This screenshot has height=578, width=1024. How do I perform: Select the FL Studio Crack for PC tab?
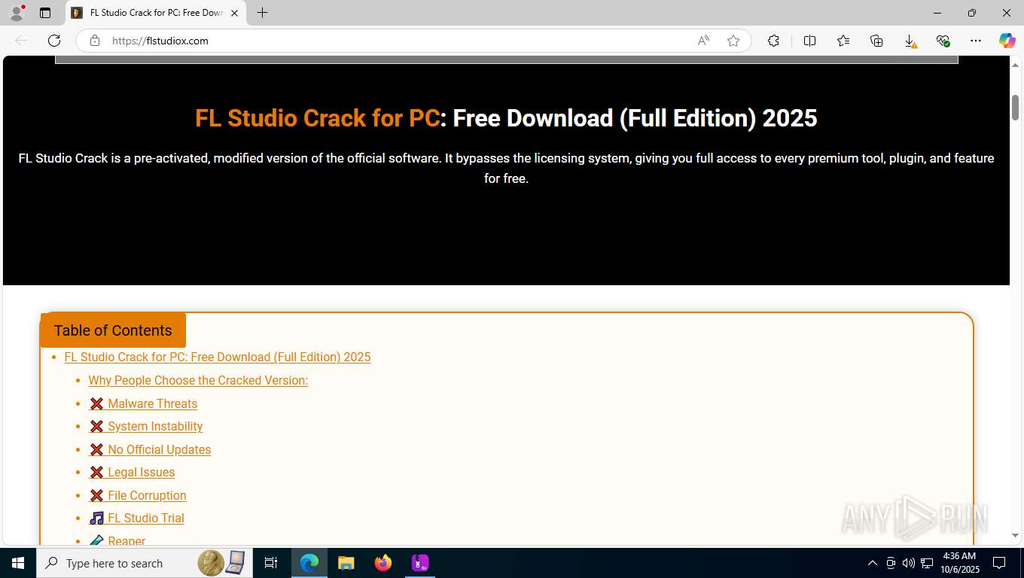156,13
